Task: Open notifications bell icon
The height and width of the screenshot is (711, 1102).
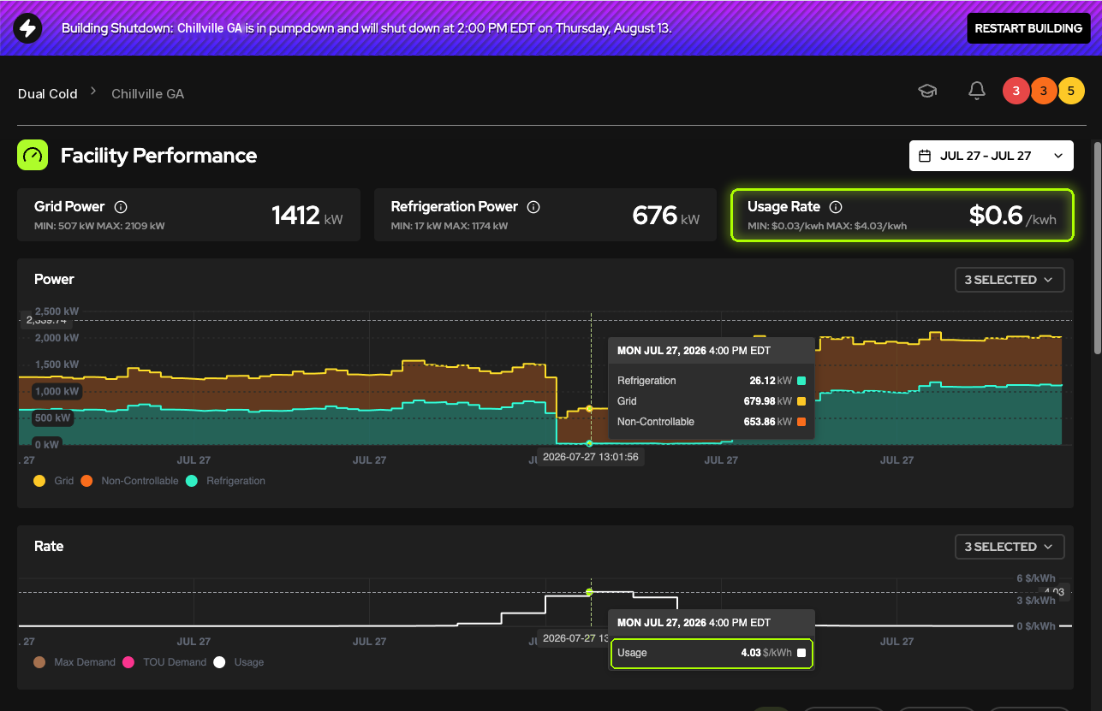Action: pos(977,91)
